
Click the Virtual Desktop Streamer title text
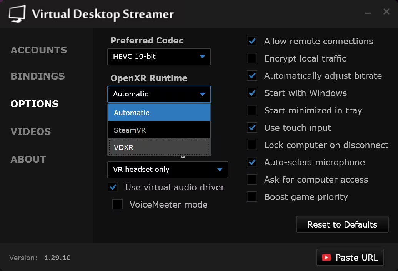[x=103, y=15]
